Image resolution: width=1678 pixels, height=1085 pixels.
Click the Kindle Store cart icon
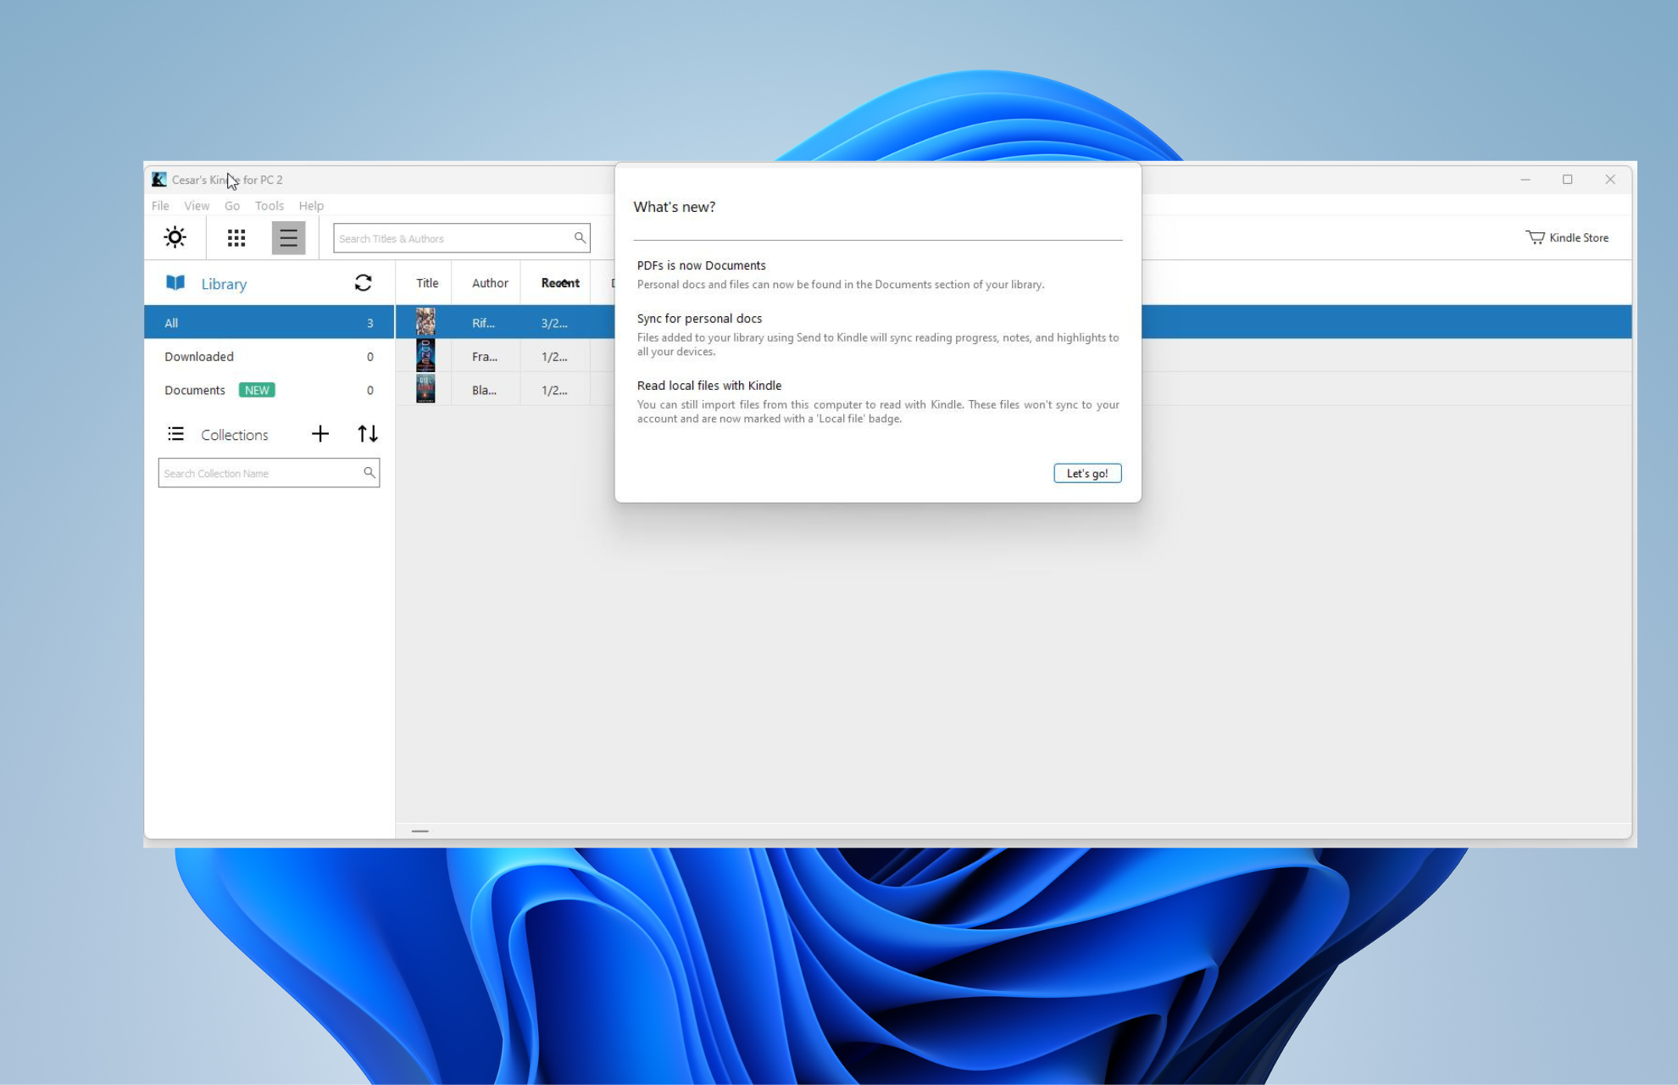1535,237
